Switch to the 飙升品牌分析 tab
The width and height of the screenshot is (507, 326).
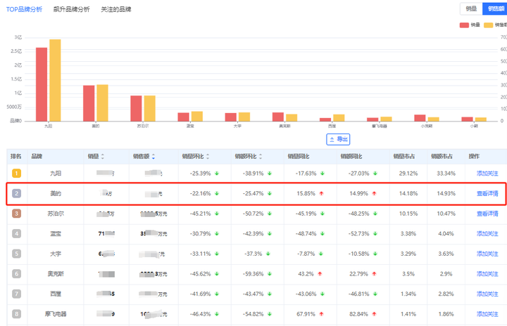[71, 9]
